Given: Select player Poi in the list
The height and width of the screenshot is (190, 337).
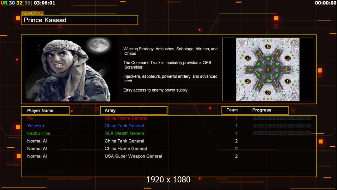Looking at the screenshot, I should pyautogui.click(x=30, y=118).
